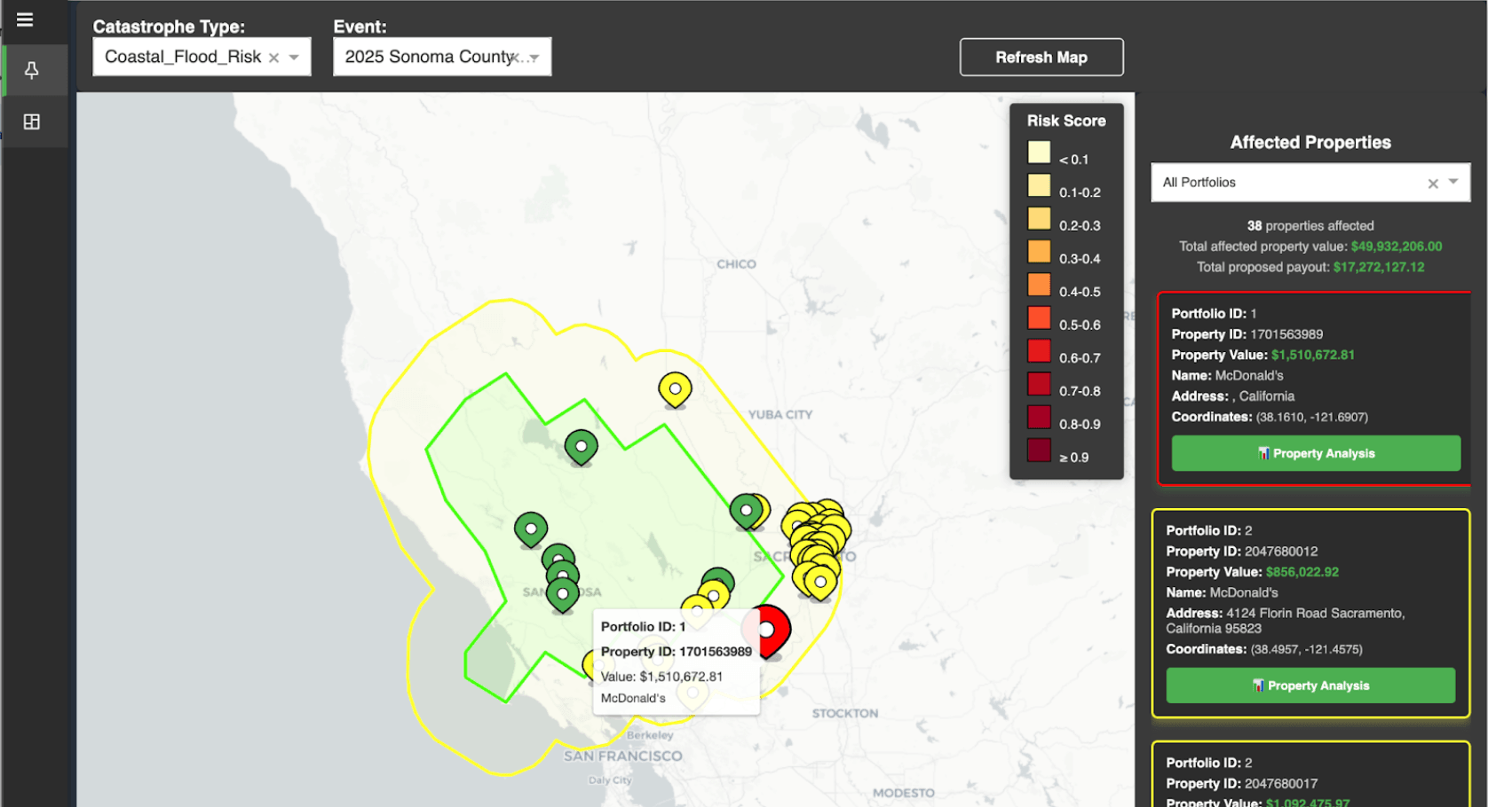Click the ≥ 0.9 risk score swatch
Image resolution: width=1488 pixels, height=807 pixels.
1039,451
